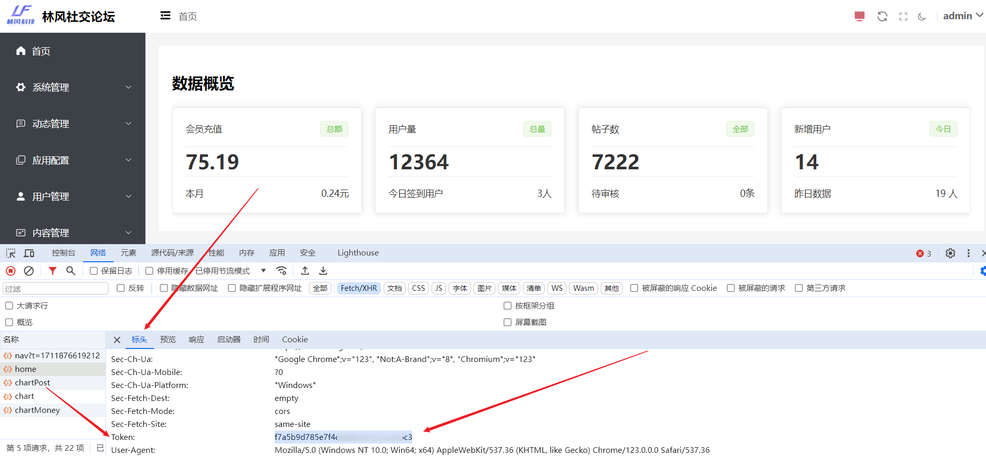This screenshot has height=456, width=986.
Task: Enable the 保留日志 checkbox
Action: (94, 271)
